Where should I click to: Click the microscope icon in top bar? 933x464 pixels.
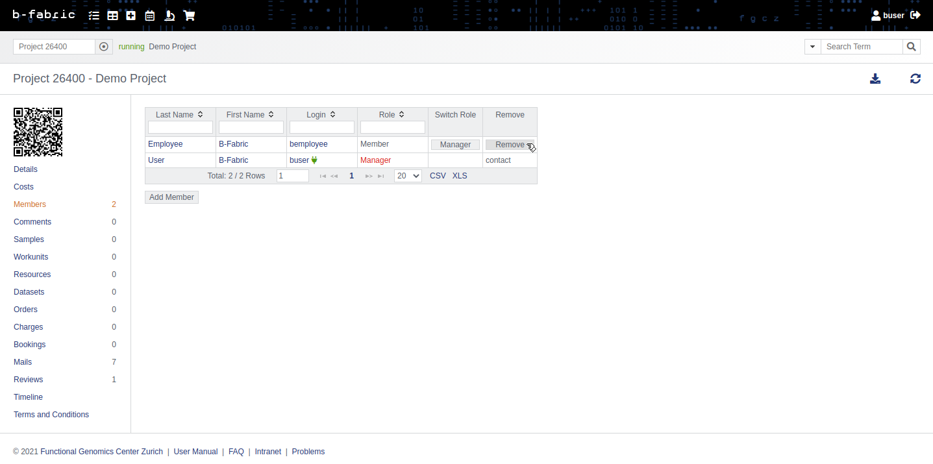pyautogui.click(x=169, y=16)
